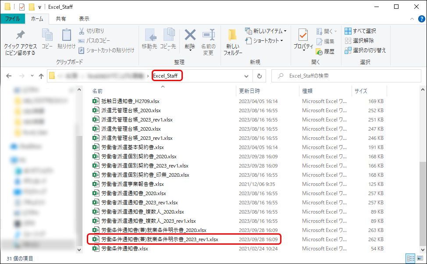
Task: Select the コピー (Copy) icon
Action: click(47, 39)
